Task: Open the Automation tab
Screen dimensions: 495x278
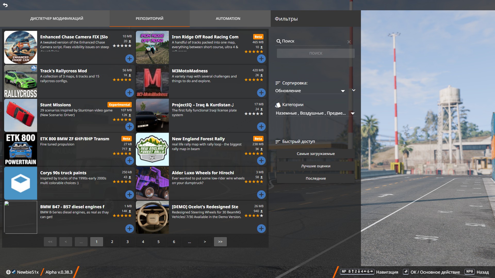Action: [x=228, y=19]
